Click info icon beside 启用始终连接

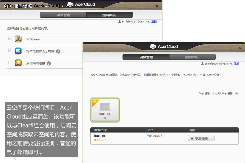coord(49,63)
